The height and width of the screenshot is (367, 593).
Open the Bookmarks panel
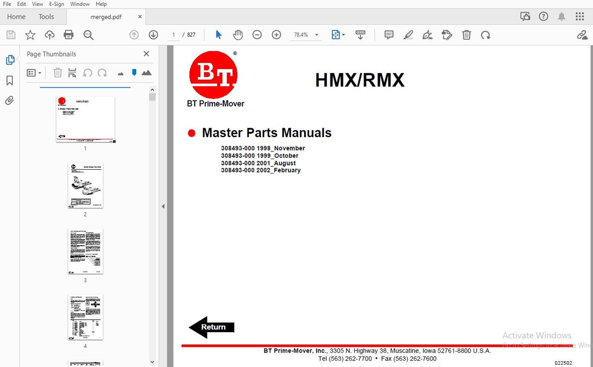10,80
